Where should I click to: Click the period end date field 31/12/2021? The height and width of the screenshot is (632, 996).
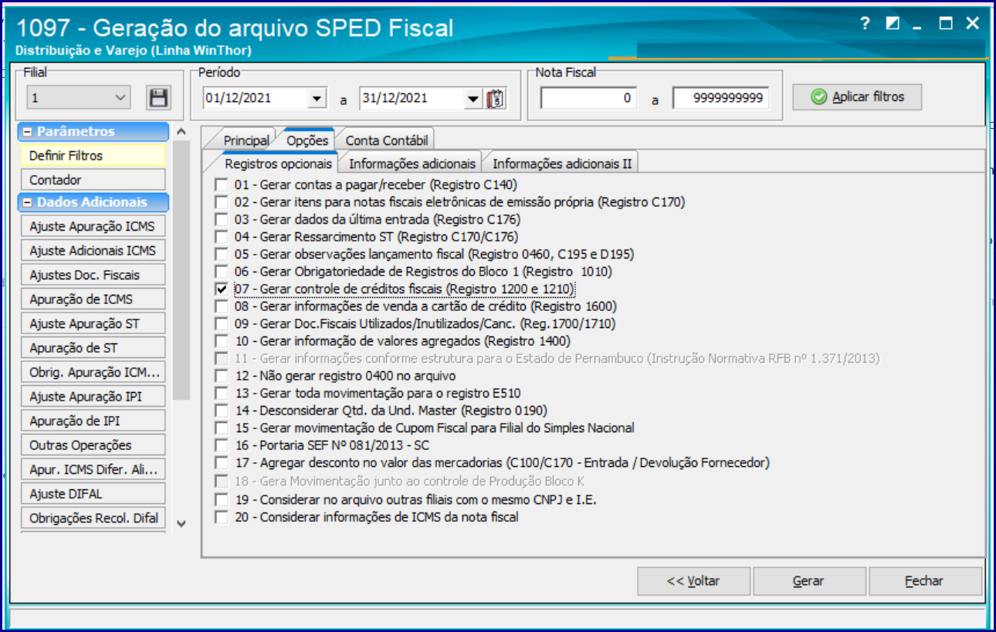point(412,99)
